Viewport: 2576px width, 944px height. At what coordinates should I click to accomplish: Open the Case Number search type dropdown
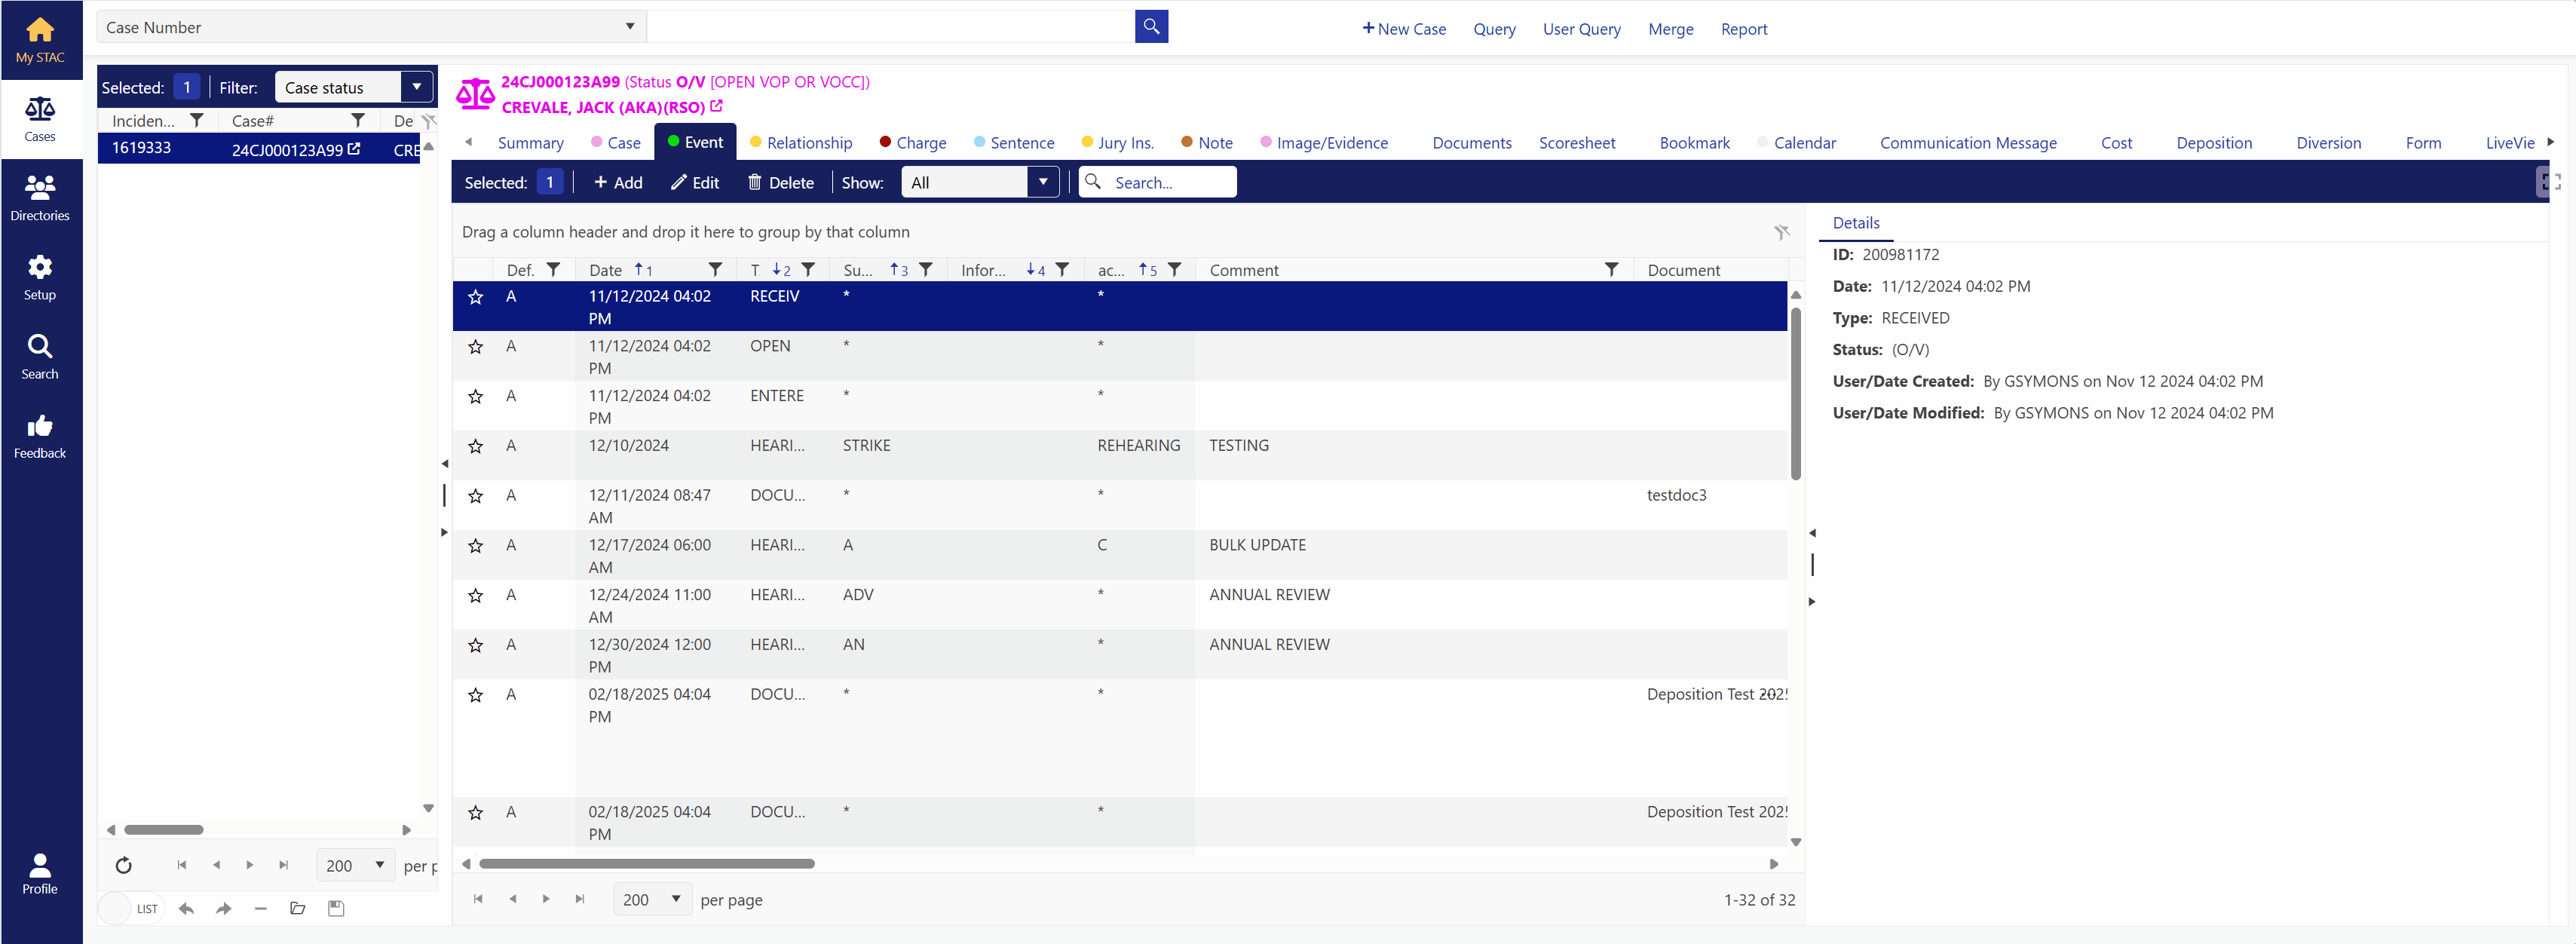click(630, 27)
